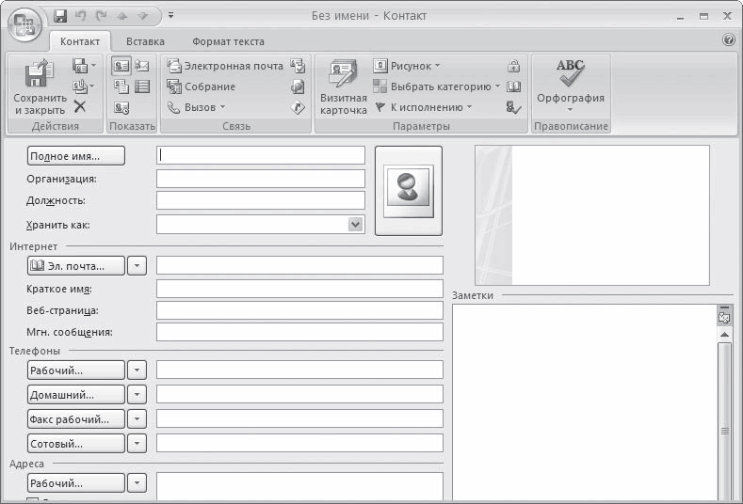This screenshot has height=504, width=743.
Task: Toggle the General view button in Показать
Action: point(121,66)
